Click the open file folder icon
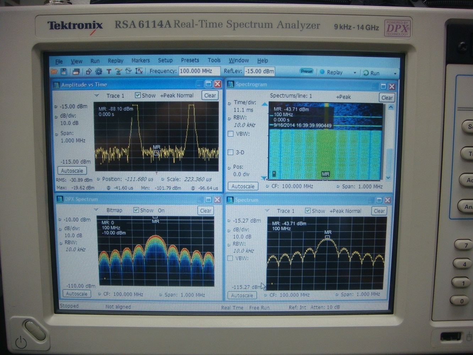 54,72
